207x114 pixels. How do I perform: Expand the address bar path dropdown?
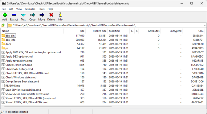point(205,25)
